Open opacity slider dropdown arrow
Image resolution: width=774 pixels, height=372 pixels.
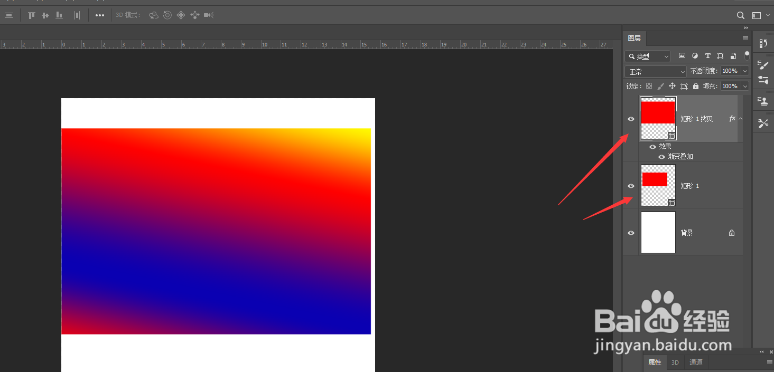[x=745, y=71]
